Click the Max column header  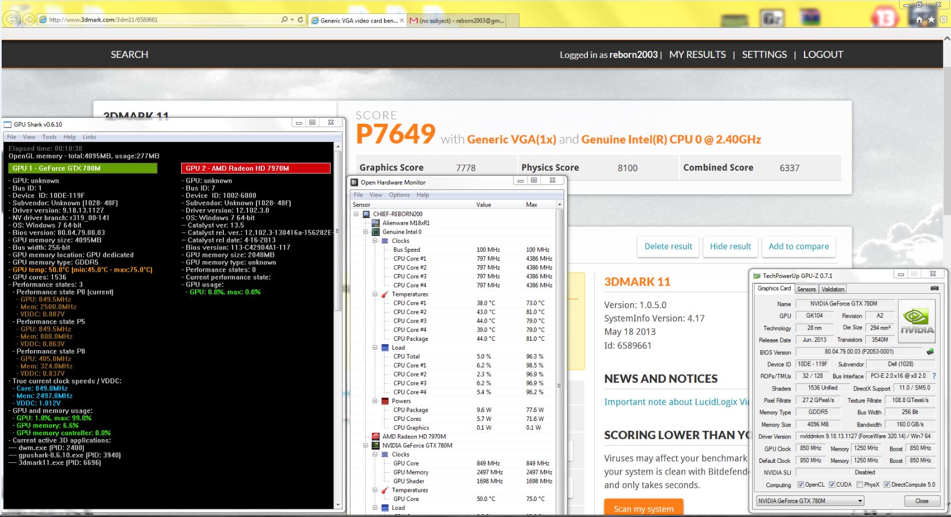pos(532,204)
